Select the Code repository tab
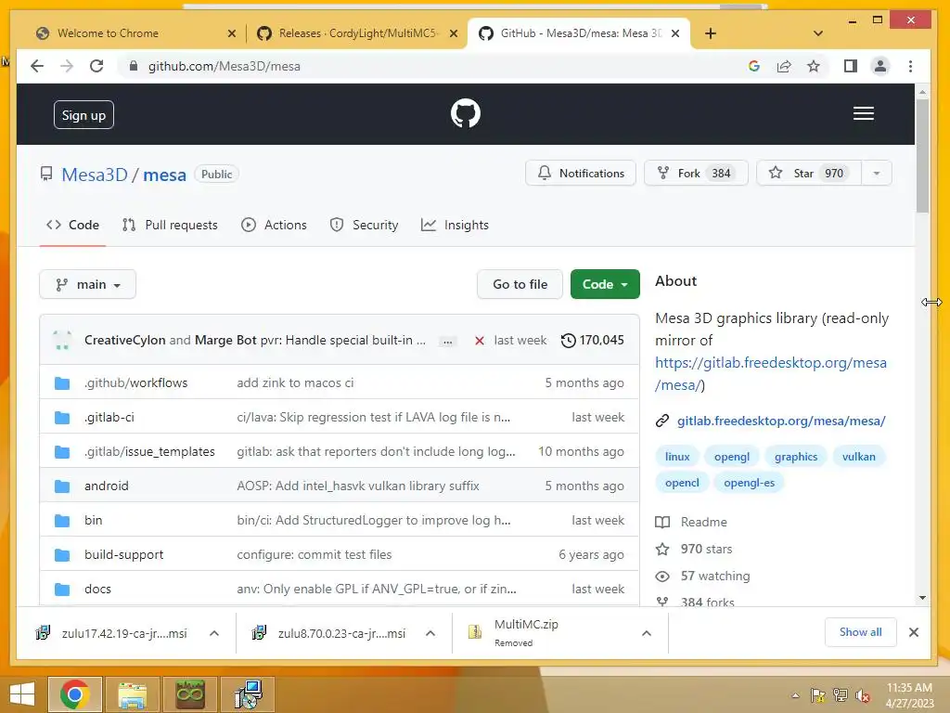The image size is (950, 713). pyautogui.click(x=72, y=225)
